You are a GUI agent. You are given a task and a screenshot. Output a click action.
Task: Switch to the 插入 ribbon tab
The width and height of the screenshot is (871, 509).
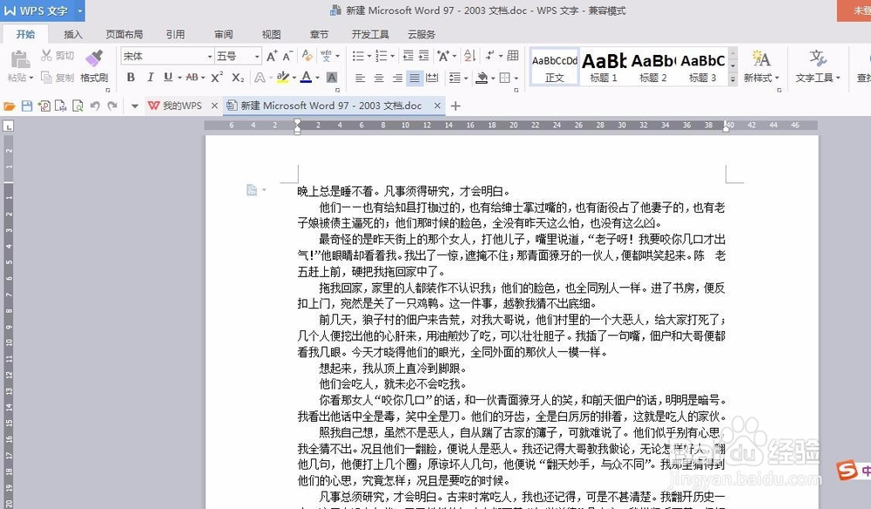pos(72,34)
